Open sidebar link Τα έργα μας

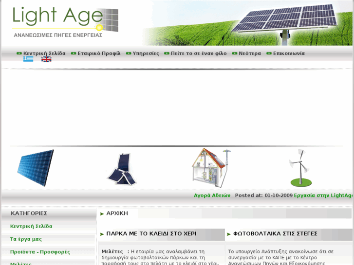coord(26,239)
